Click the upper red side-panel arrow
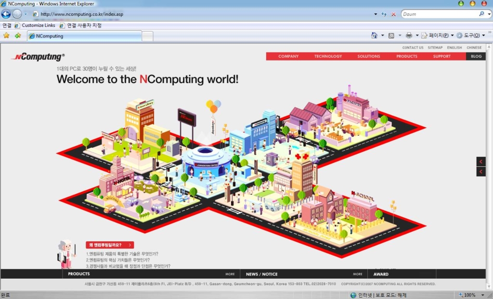 click(x=481, y=162)
